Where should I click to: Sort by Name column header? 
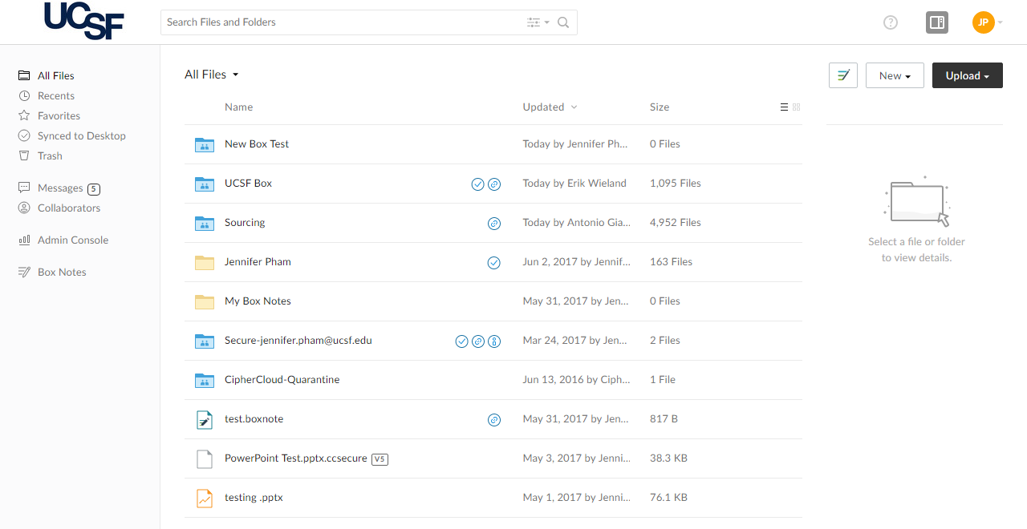[238, 107]
